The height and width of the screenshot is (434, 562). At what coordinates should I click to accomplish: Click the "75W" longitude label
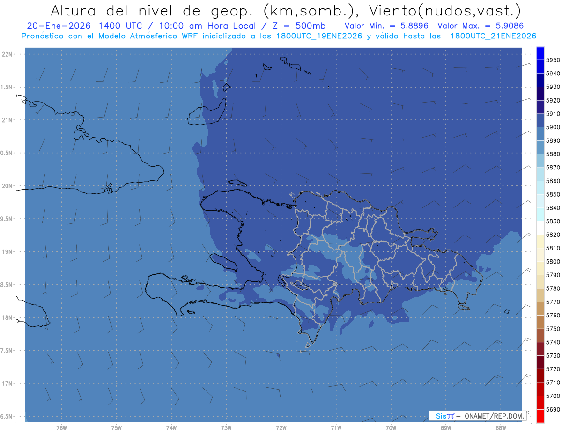(x=116, y=428)
